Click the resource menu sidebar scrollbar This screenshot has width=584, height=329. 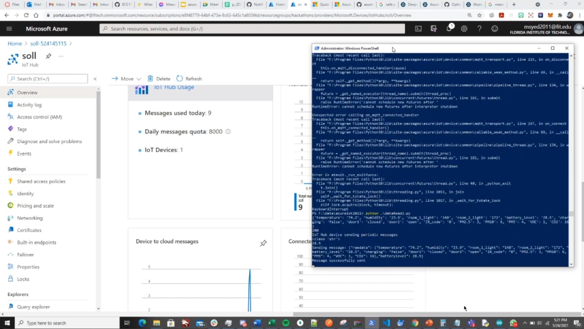(x=98, y=135)
